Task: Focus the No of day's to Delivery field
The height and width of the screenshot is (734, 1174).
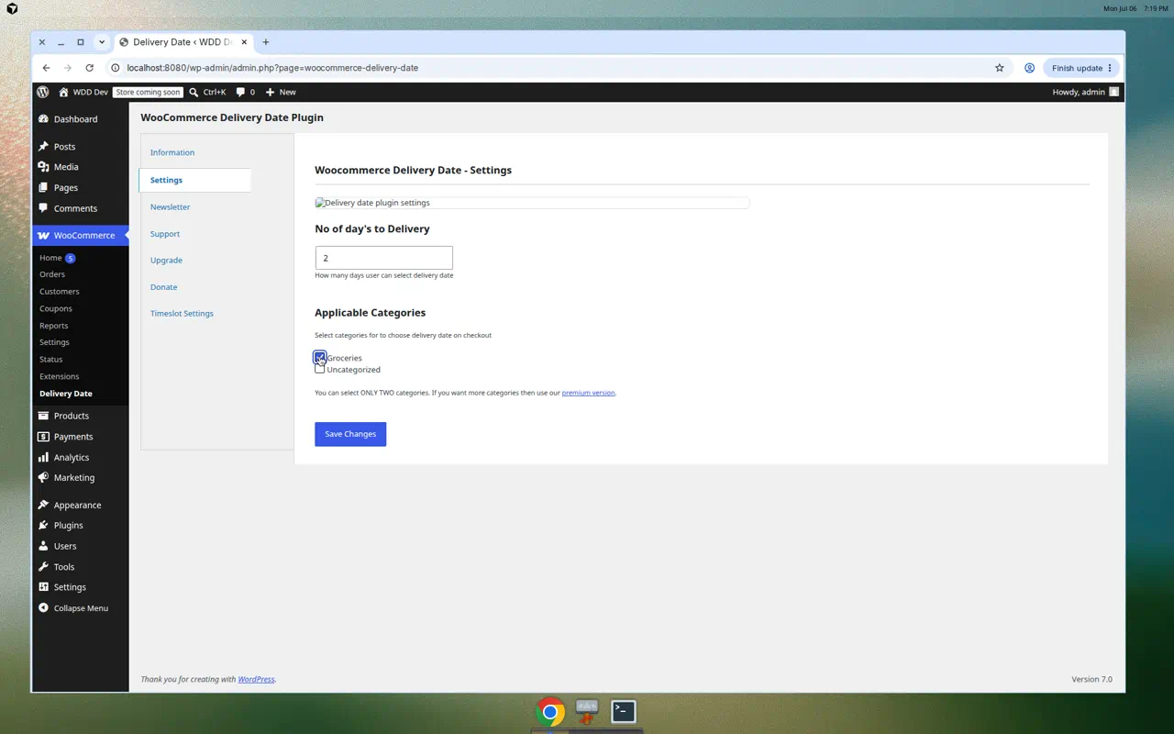Action: click(383, 258)
